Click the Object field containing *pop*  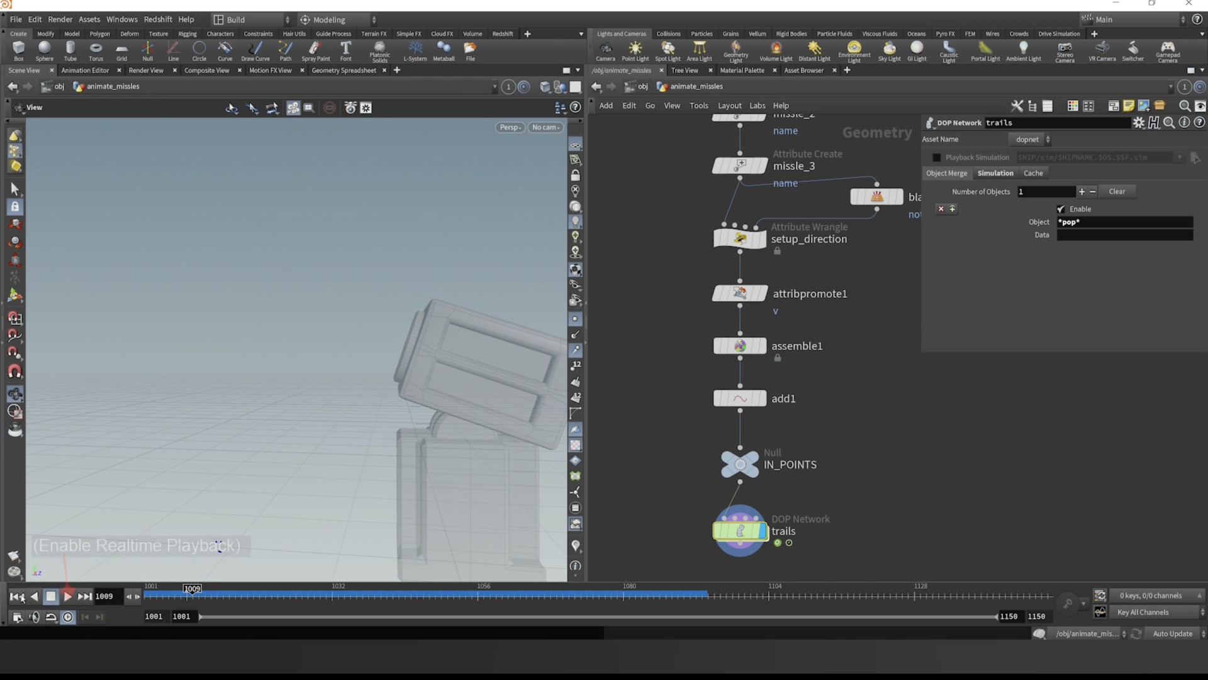(x=1124, y=222)
